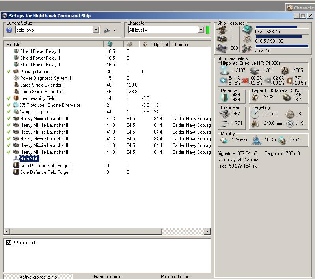
Task: Open the ship setup tools icon menu
Action: 107,30
